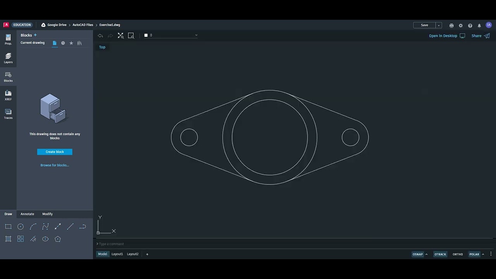Open the XREF panel

[8, 95]
